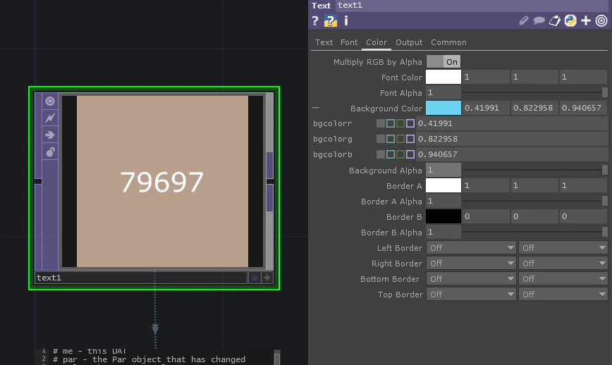612x365 pixels.
Task: Click the Background Alpha value field
Action: click(x=443, y=170)
